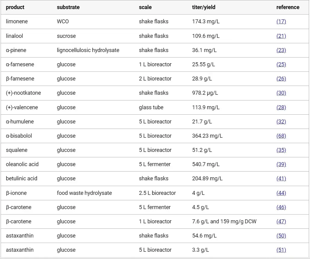Open reference (30) for (+)-nootkatone
Screen dimensions: 310x259
281,93
